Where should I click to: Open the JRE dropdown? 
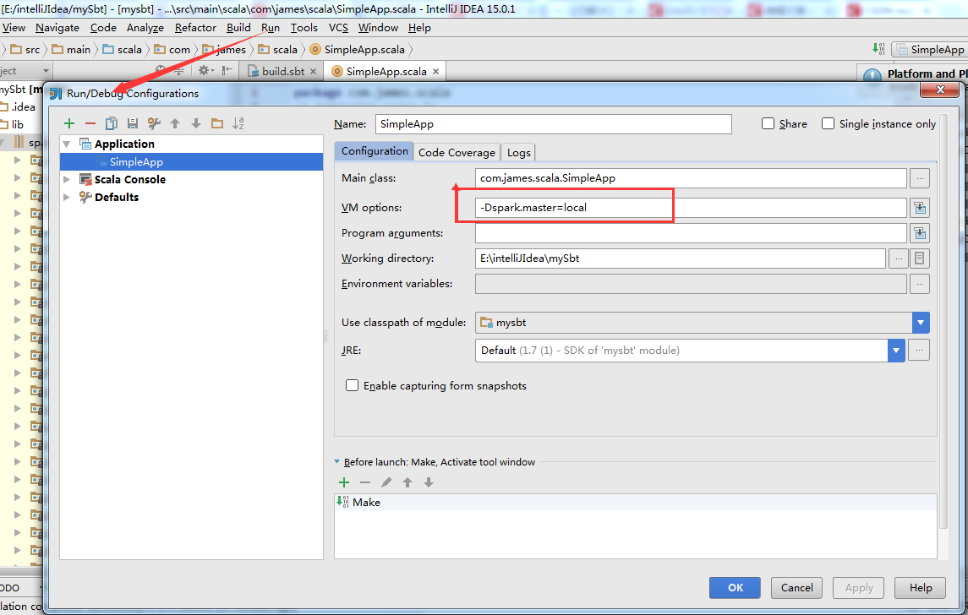coord(896,350)
